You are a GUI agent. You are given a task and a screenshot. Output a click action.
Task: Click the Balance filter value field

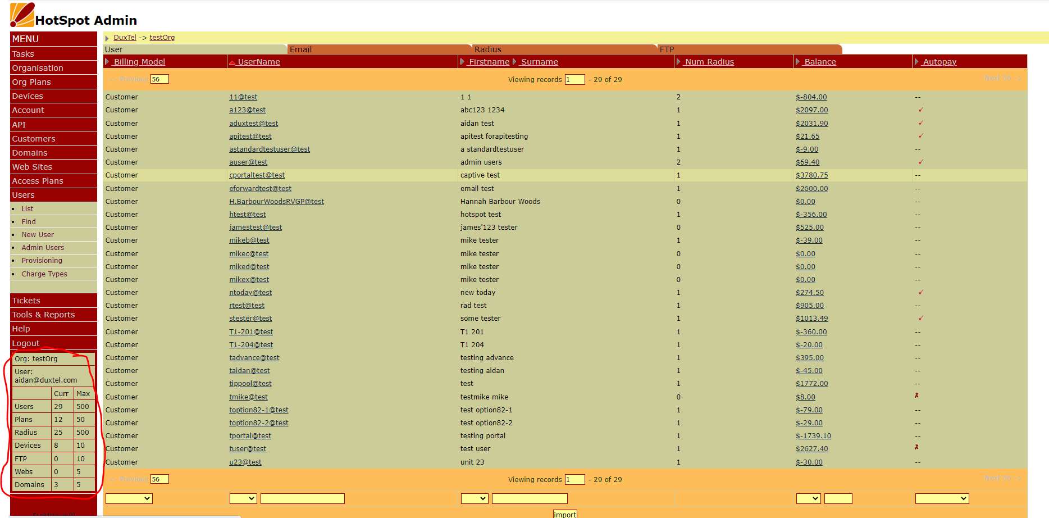[838, 498]
